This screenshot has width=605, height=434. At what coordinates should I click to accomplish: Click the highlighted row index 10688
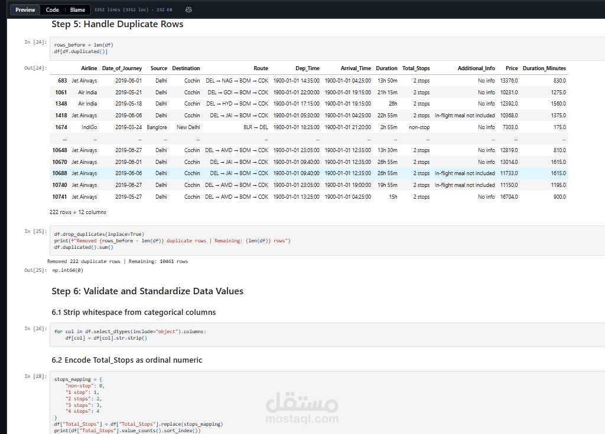coord(60,173)
